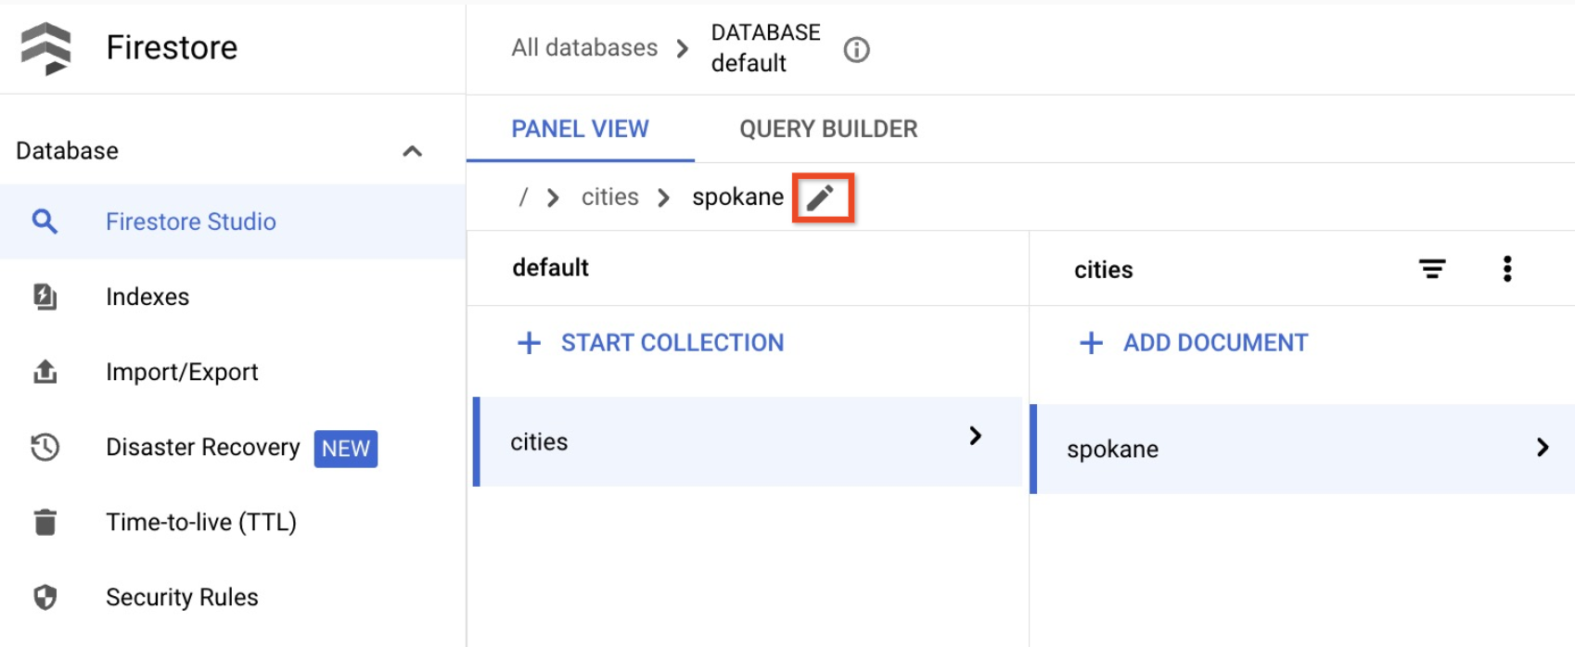The height and width of the screenshot is (647, 1575).
Task: Open the info tooltip beside DATABASE default
Action: click(x=856, y=49)
